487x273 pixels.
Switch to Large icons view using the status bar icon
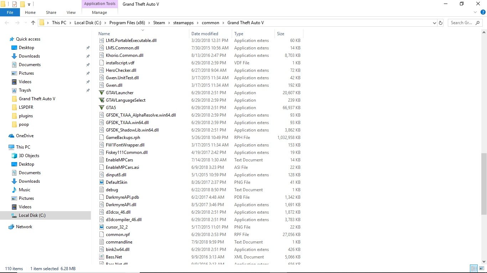(x=481, y=268)
